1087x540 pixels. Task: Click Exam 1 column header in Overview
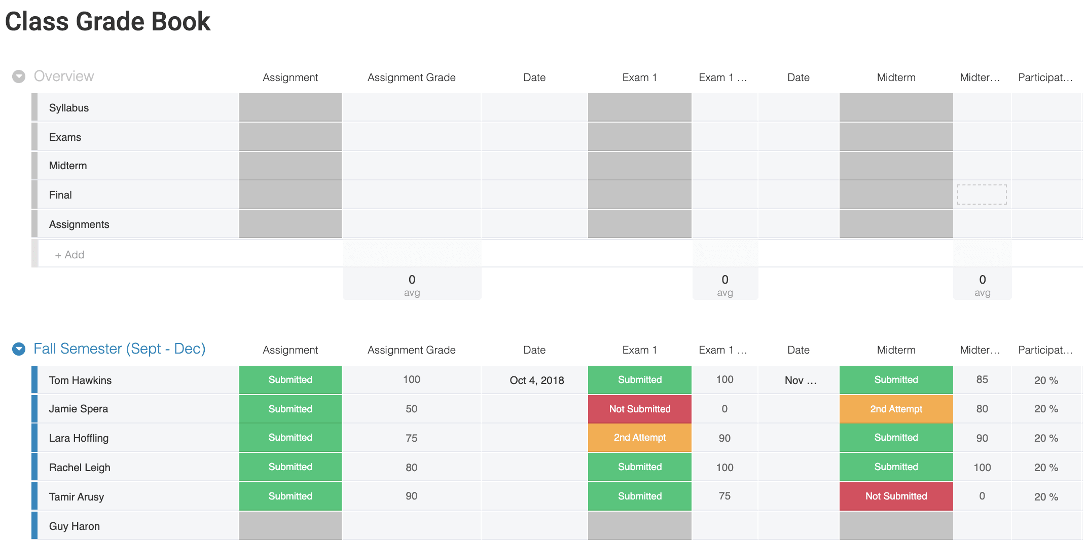click(x=640, y=78)
